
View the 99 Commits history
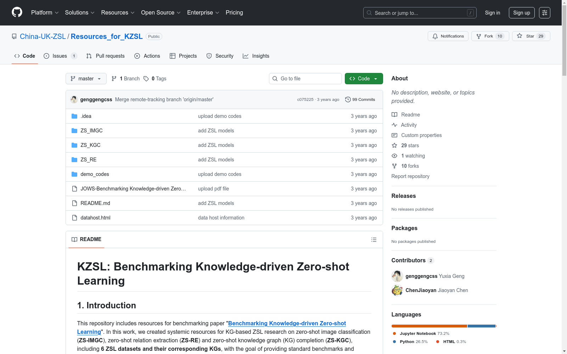tap(360, 99)
